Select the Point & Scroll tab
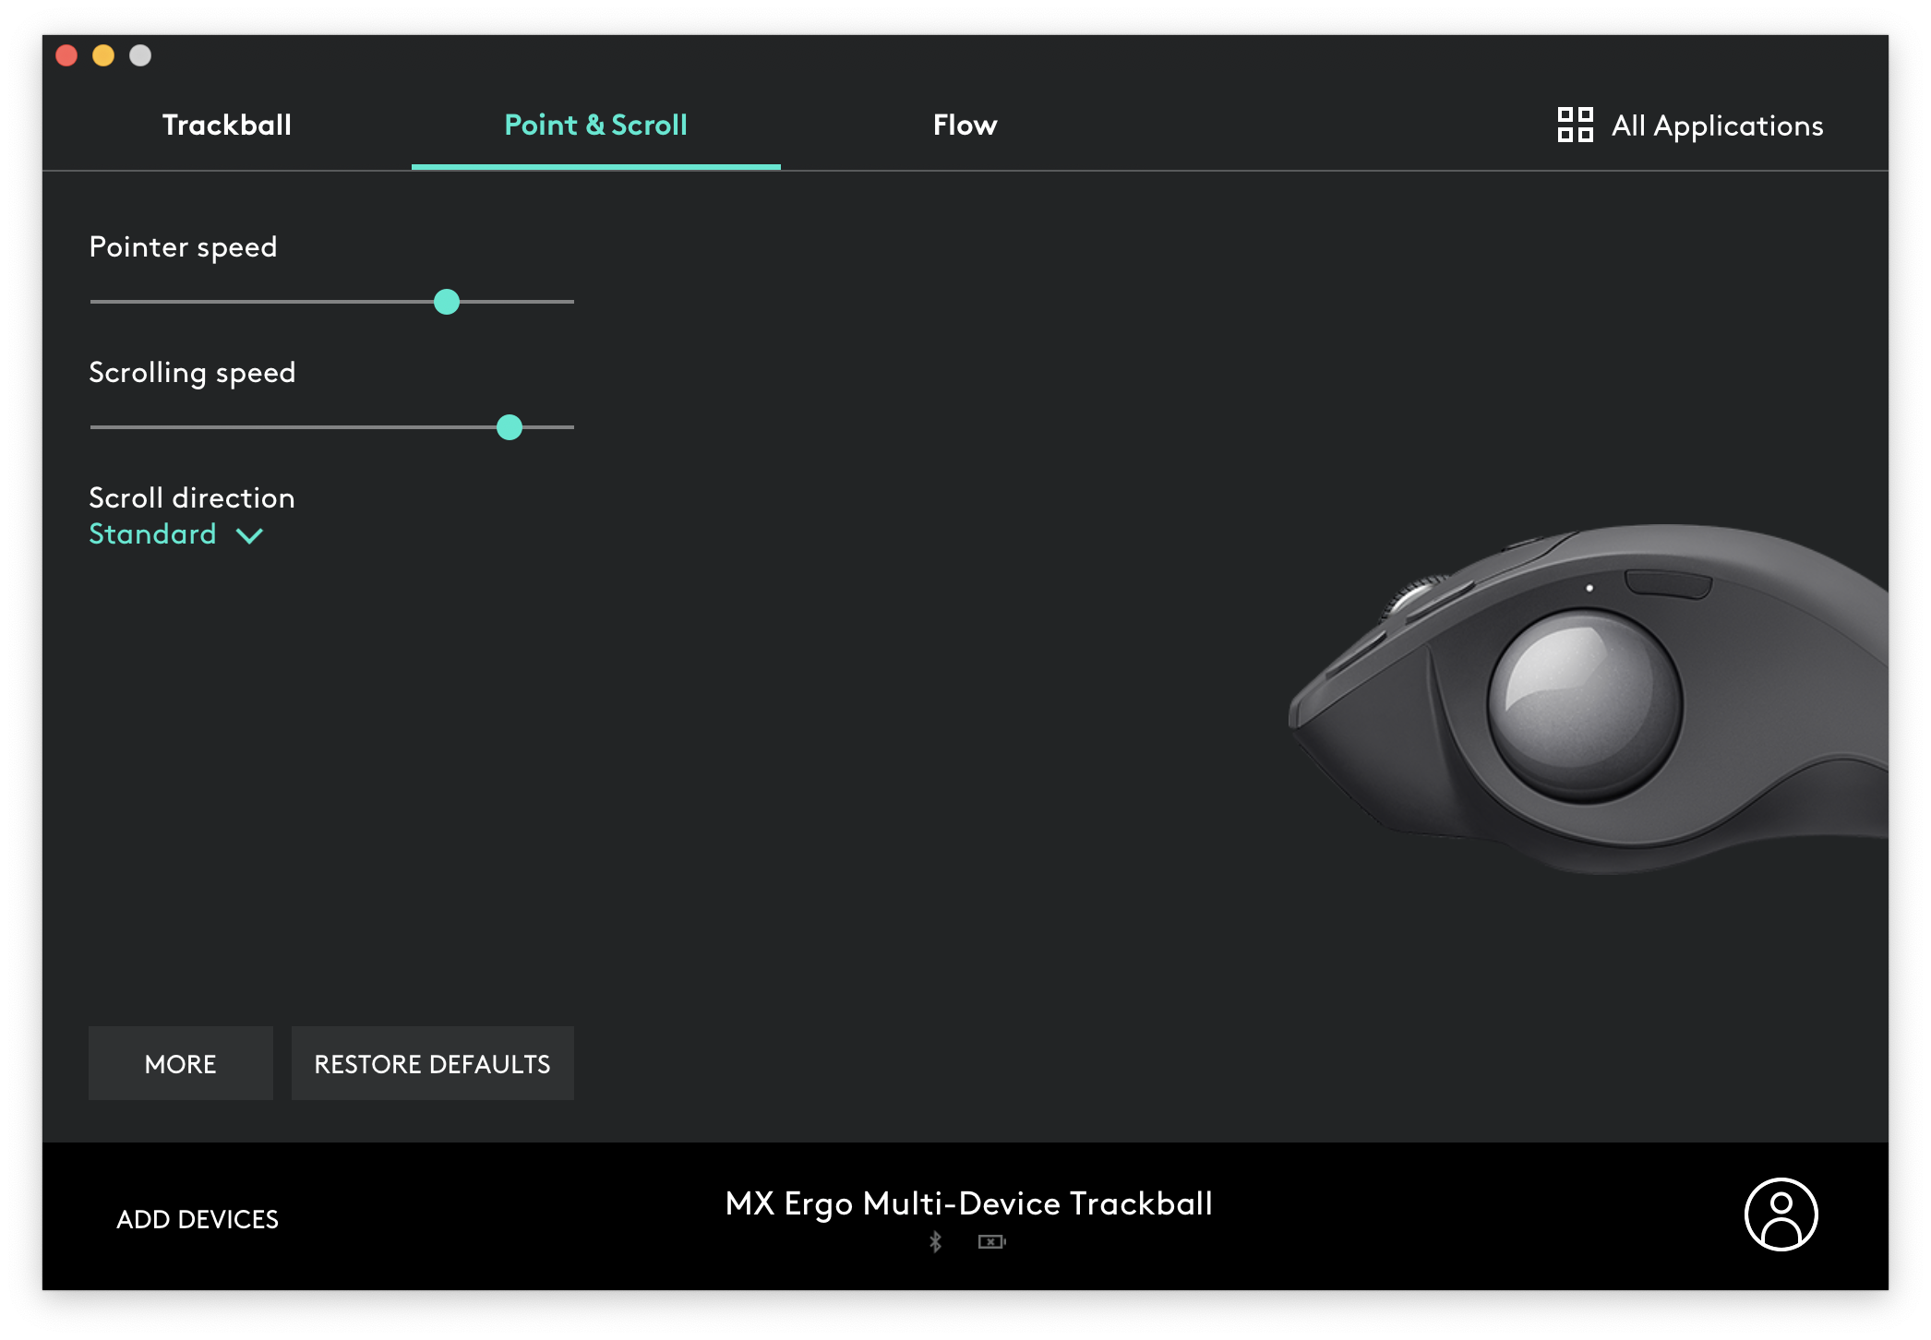This screenshot has height=1340, width=1931. [595, 125]
